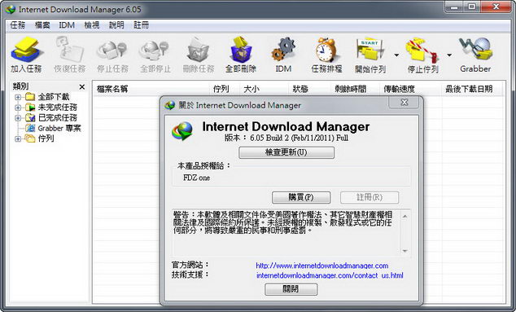Click the 警告 copyright warning text
Image resolution: width=516 pixels, height=312 pixels.
pos(282,222)
